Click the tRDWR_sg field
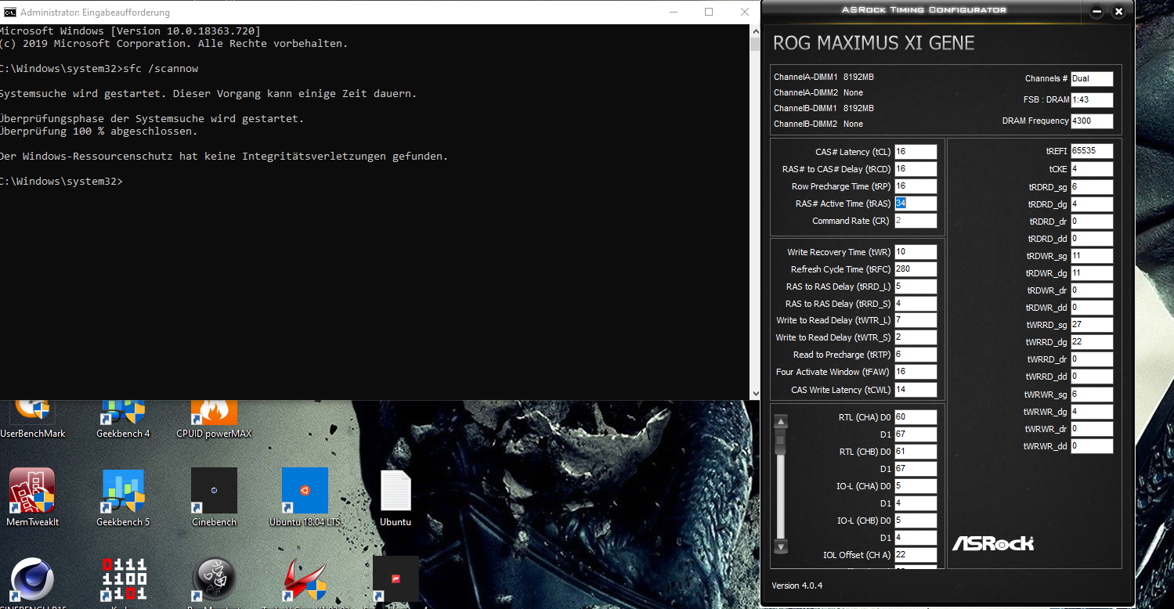Viewport: 1174px width, 609px height. 1092,256
